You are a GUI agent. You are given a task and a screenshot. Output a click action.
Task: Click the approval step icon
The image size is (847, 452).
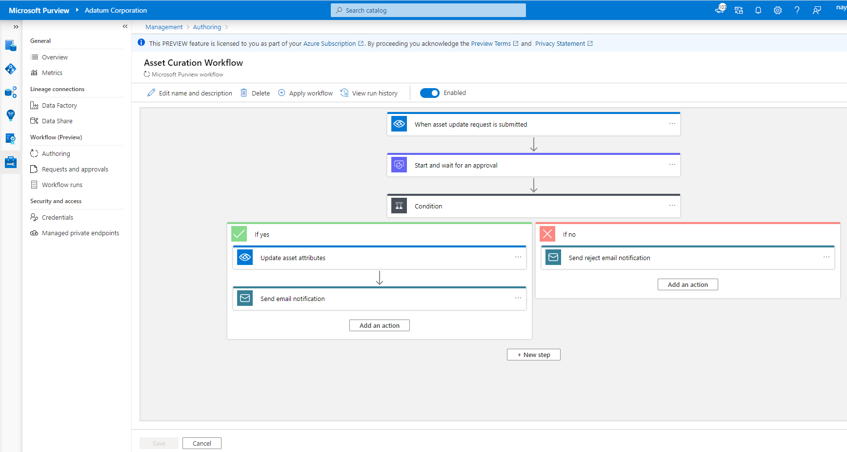399,165
